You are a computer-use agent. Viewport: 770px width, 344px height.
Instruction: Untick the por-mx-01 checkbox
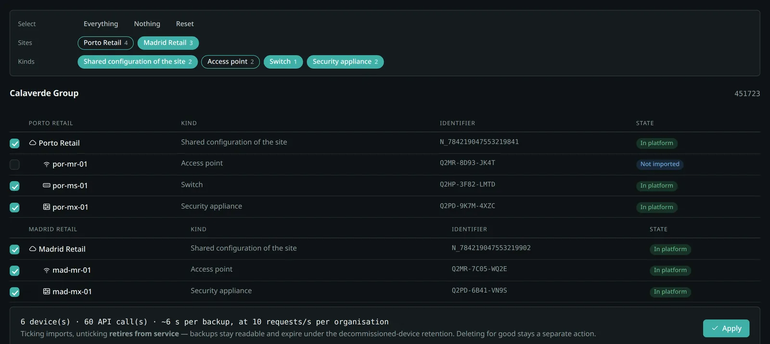click(15, 207)
